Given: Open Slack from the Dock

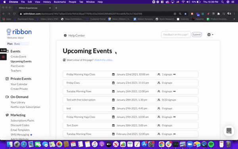Looking at the screenshot, I should tap(169, 144).
